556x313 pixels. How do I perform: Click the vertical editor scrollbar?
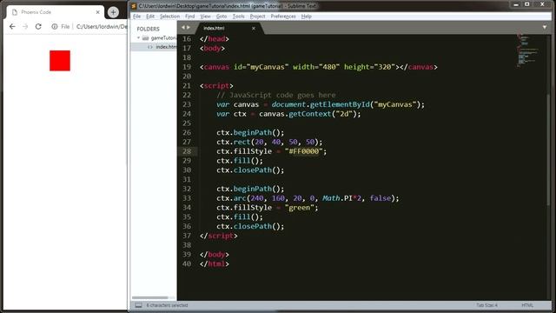tap(549, 149)
